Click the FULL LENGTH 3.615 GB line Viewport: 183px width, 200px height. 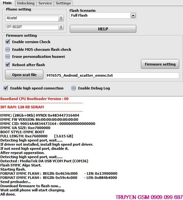tap(37, 136)
